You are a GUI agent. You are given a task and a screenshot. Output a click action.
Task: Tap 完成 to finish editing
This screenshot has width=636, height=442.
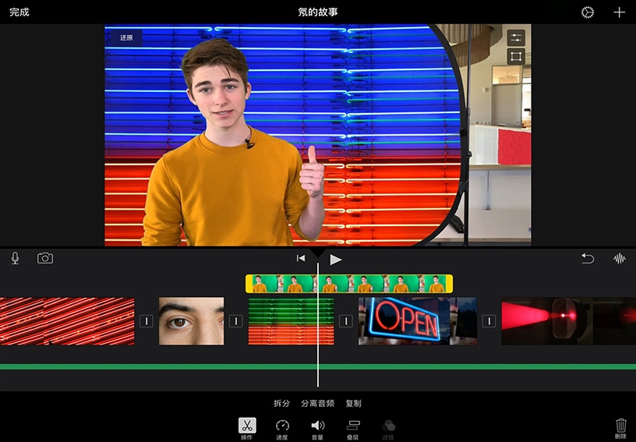(19, 12)
